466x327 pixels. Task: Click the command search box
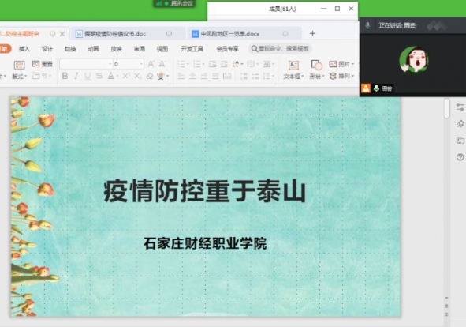click(280, 48)
